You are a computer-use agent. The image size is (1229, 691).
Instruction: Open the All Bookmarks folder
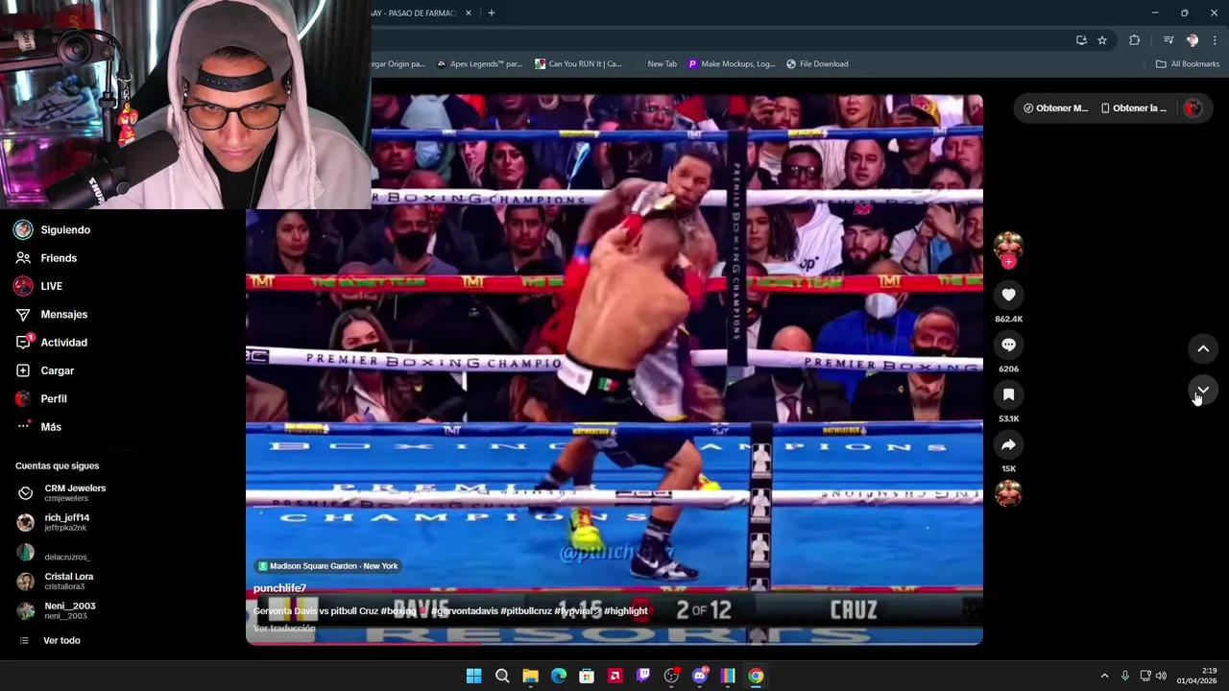[1188, 64]
